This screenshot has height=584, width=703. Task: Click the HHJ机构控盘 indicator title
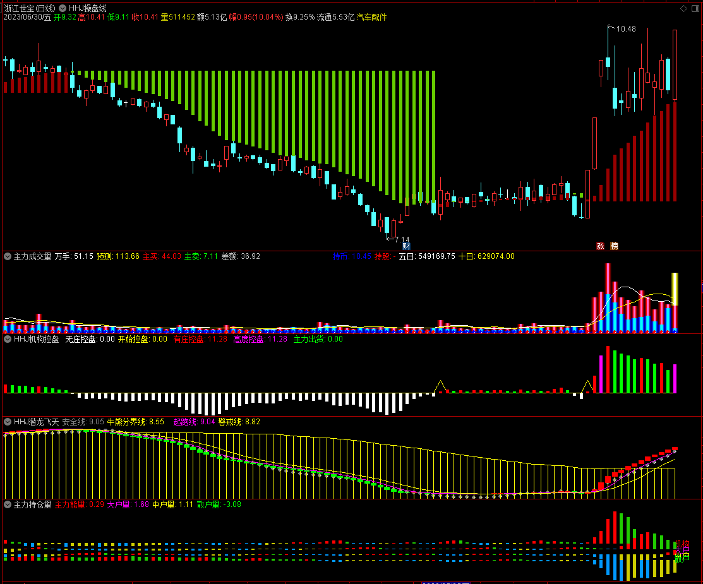click(x=37, y=339)
